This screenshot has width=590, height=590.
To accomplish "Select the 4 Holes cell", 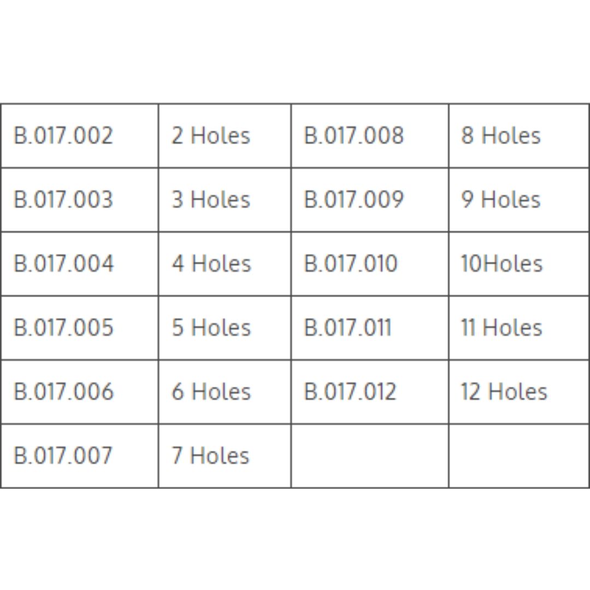I will point(211,263).
